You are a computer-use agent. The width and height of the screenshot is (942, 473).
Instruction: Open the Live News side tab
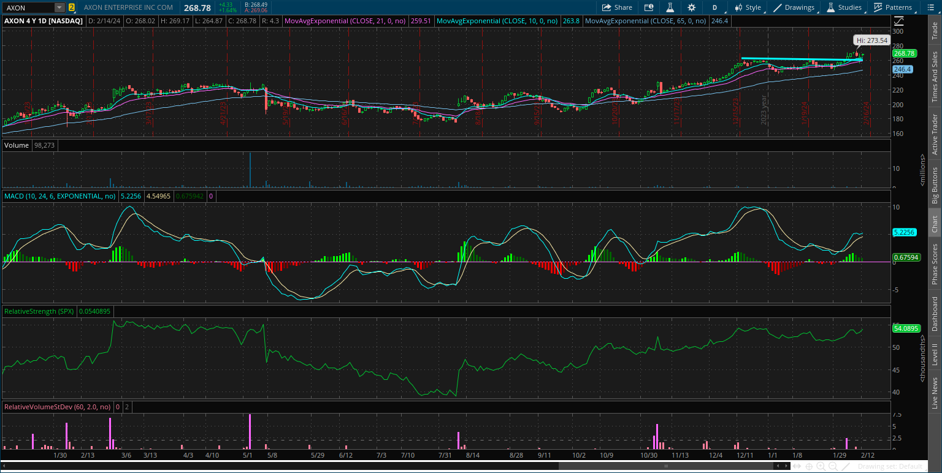[x=935, y=393]
